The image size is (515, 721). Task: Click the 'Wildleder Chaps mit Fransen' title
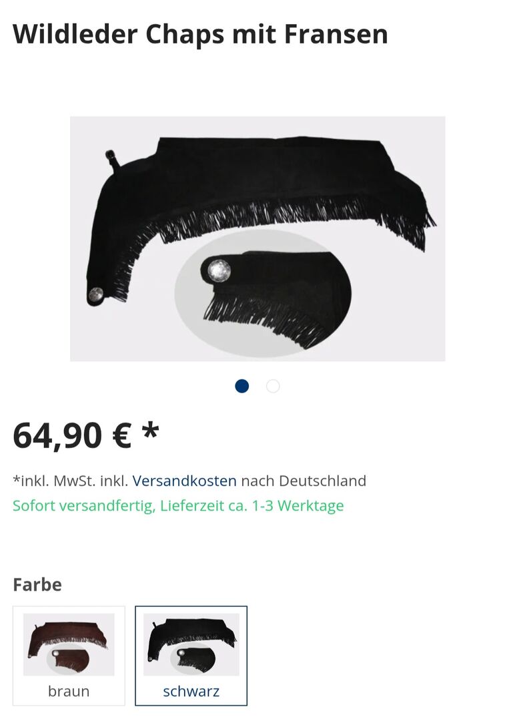[x=200, y=34]
